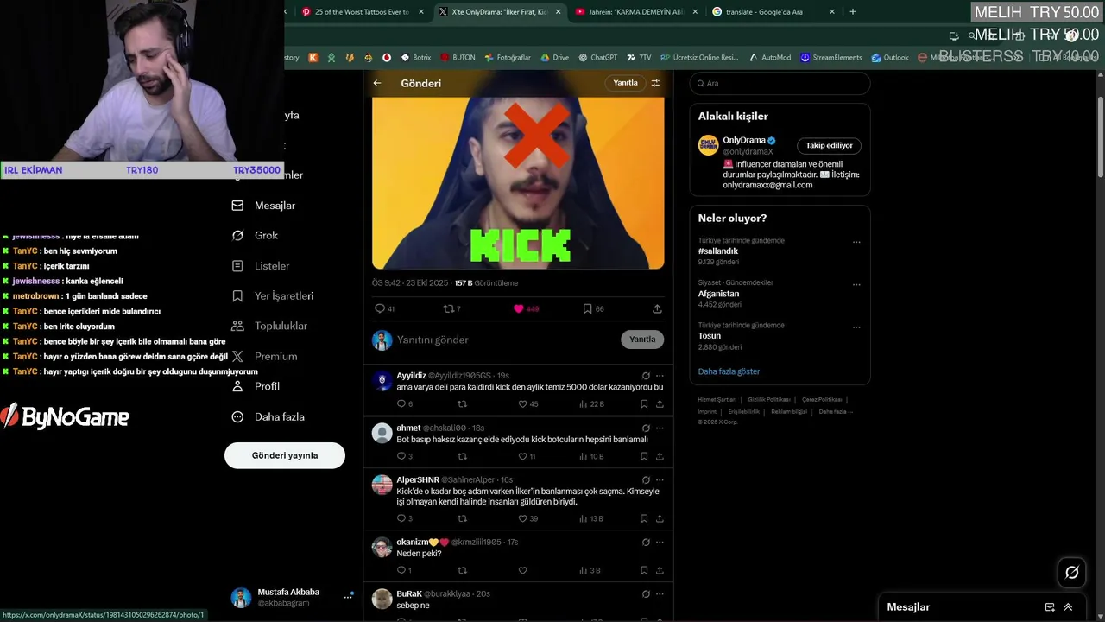Viewport: 1105px width, 622px height.
Task: Click the Ara search field
Action: (x=780, y=83)
